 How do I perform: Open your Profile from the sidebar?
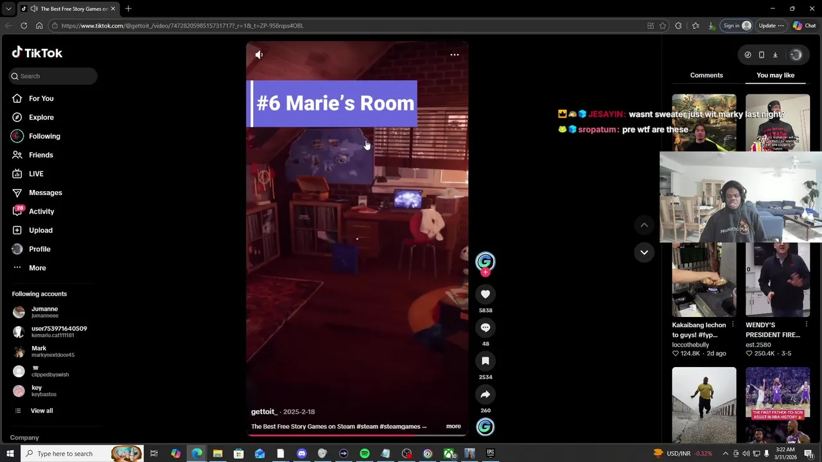click(40, 249)
